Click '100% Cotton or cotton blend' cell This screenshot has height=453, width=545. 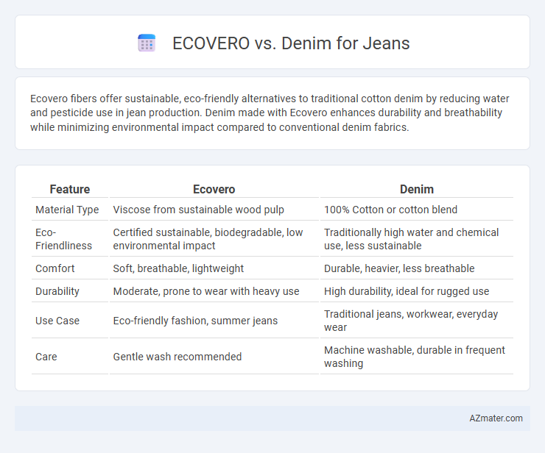tap(390, 210)
